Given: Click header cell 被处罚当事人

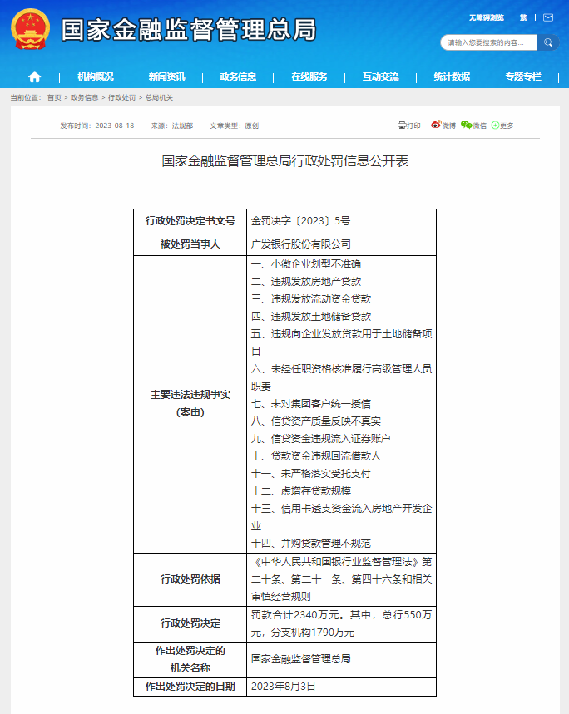Looking at the screenshot, I should (x=190, y=244).
